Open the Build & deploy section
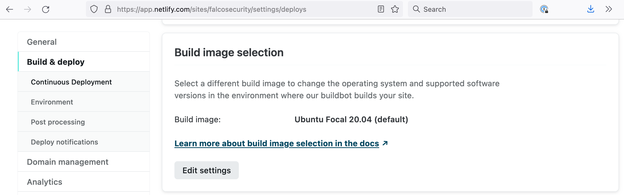Viewport: 624px width, 195px height. pyautogui.click(x=56, y=62)
